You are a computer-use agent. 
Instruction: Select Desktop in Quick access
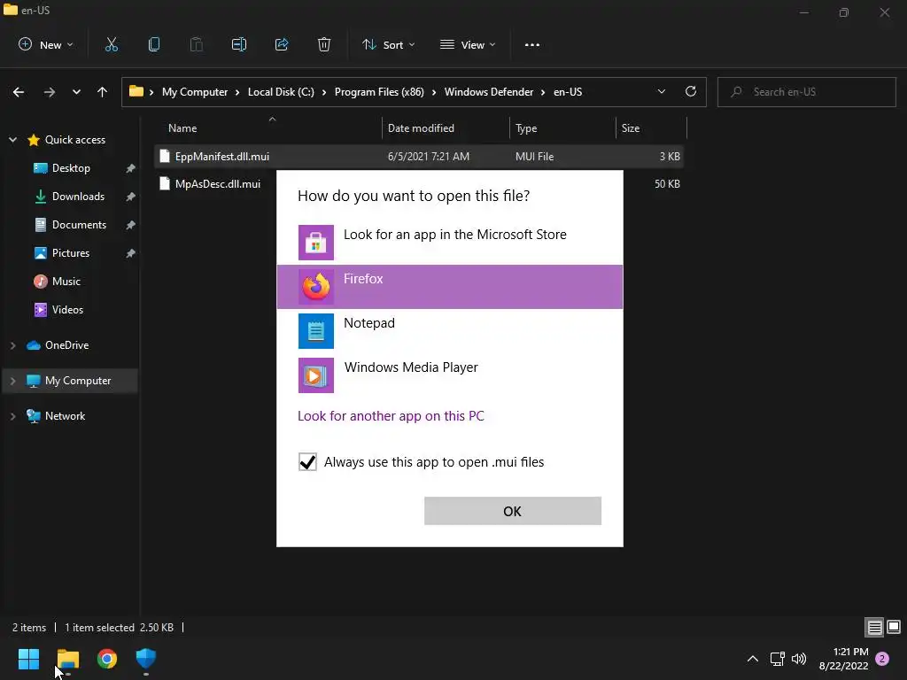click(x=71, y=168)
